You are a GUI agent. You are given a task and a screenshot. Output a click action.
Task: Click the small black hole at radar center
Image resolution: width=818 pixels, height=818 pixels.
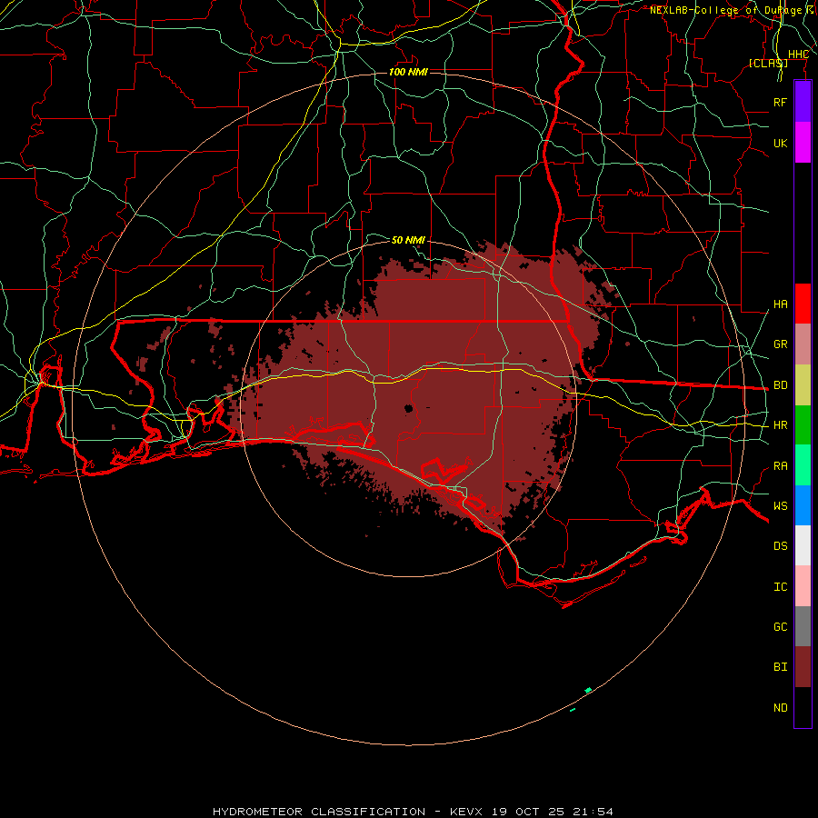(x=408, y=408)
